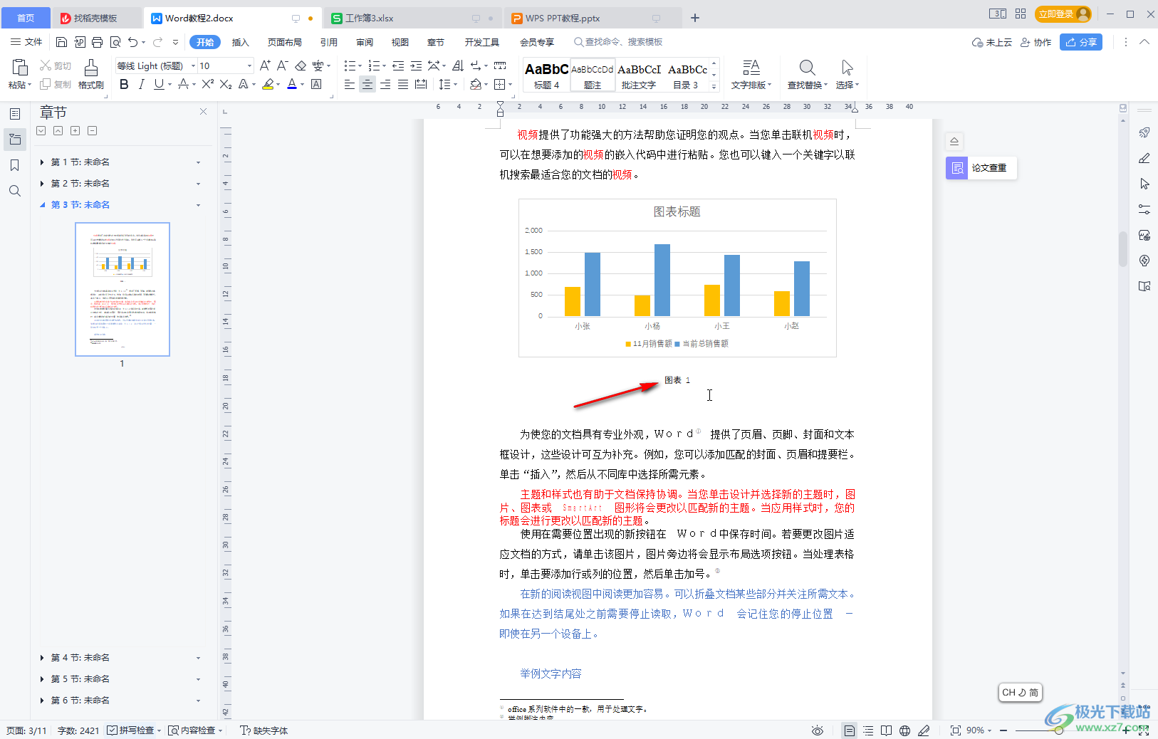Click the Select arrow tool
This screenshot has height=739, width=1158.
click(847, 68)
